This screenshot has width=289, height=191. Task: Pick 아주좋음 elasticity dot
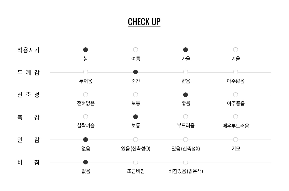pos(235,95)
